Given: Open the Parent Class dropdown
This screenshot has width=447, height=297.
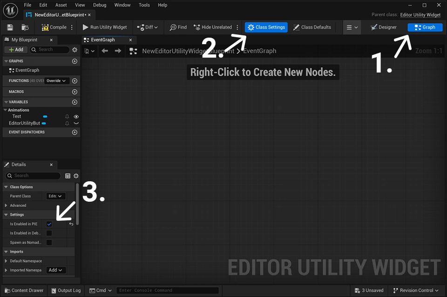Looking at the screenshot, I should [x=56, y=196].
